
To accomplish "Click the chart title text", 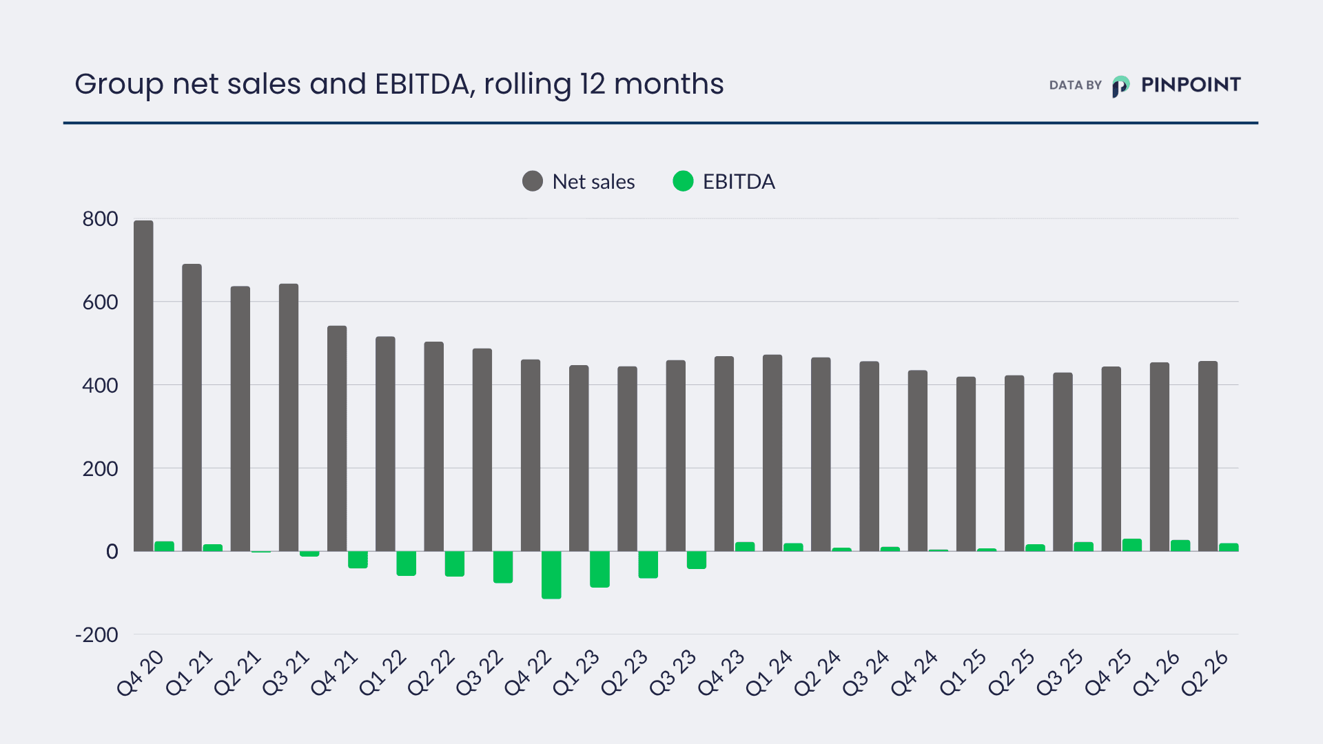I will coord(399,84).
